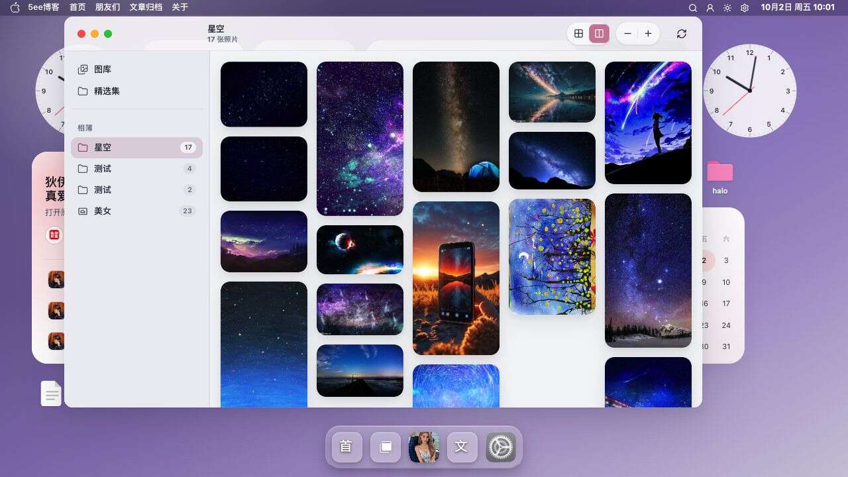Switch to grid layout view
Screen dimensions: 848x477
point(578,34)
